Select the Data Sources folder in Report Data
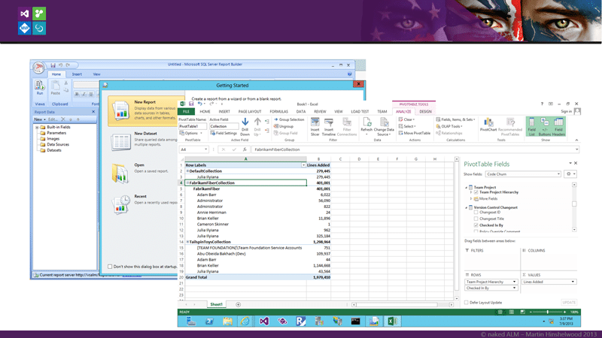Image resolution: width=602 pixels, height=338 pixels. coord(58,144)
